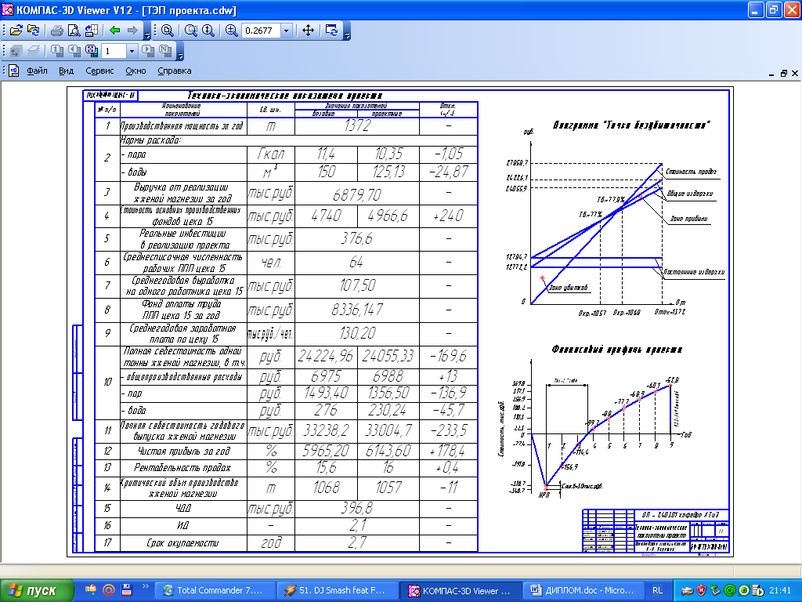802x602 pixels.
Task: Click the grayed view-state icon in second toolbar
Action: click(16, 51)
